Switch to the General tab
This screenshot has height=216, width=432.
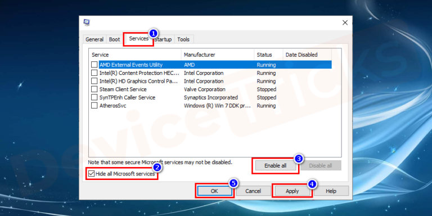94,39
